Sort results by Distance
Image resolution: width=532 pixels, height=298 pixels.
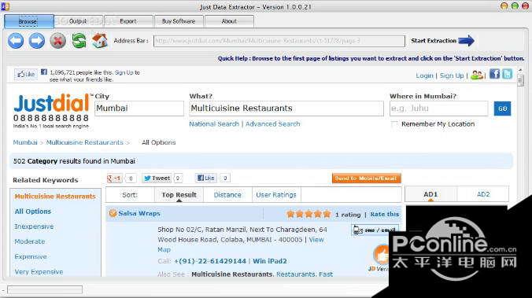227,195
